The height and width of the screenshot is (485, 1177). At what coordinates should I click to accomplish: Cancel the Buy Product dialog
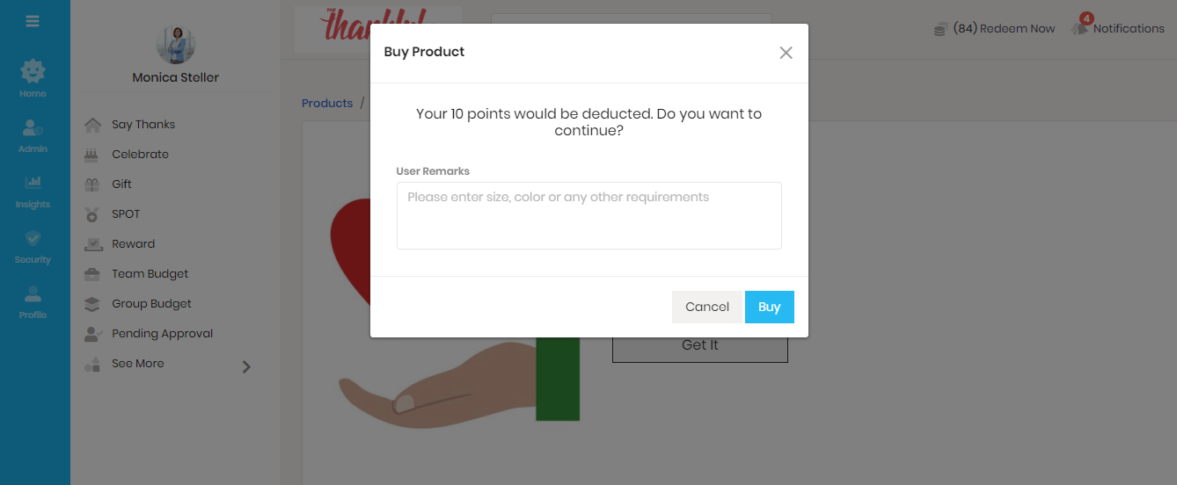tap(707, 307)
